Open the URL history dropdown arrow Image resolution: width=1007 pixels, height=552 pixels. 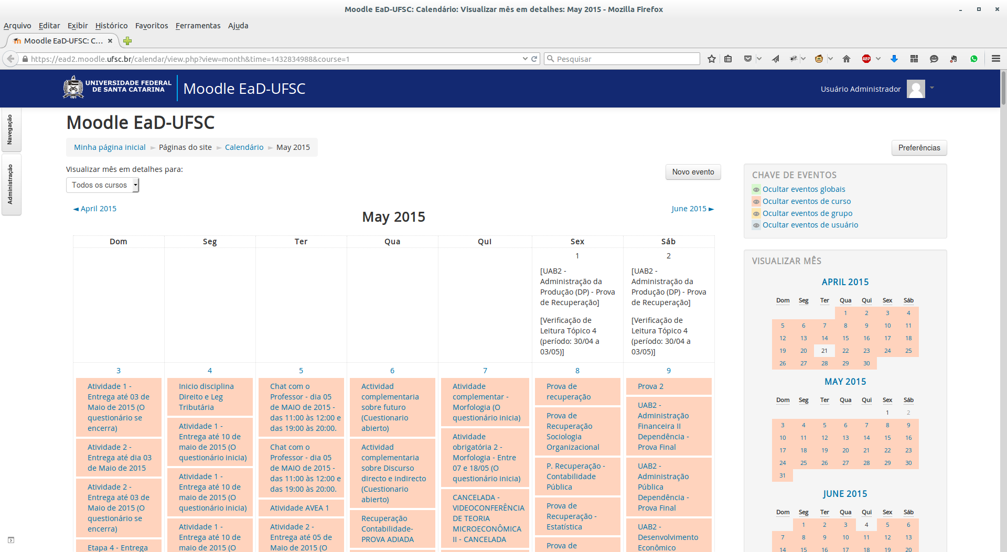525,59
